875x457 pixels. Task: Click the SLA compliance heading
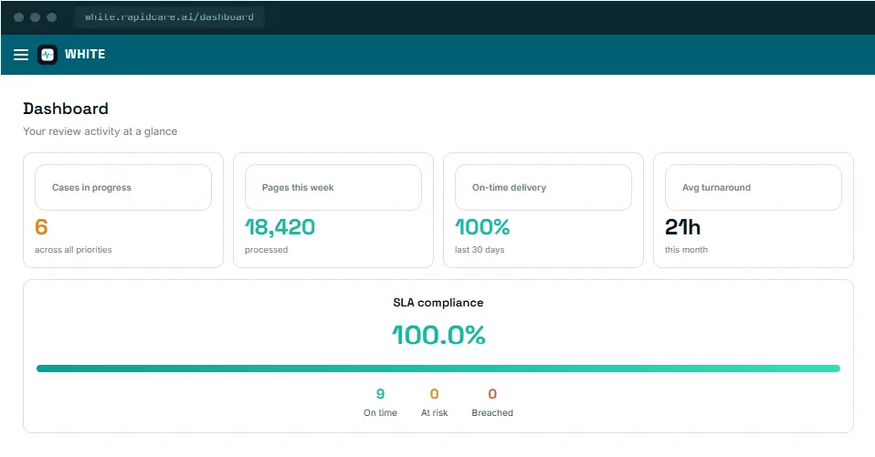pos(438,303)
